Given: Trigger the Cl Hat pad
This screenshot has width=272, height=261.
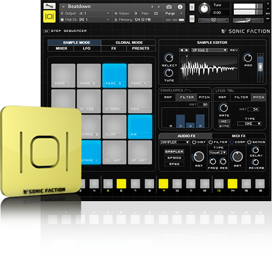Looking at the screenshot, I should [x=115, y=152].
